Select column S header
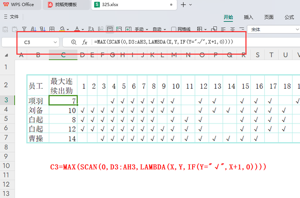The width and height of the screenshot is (300, 198). 257,55
